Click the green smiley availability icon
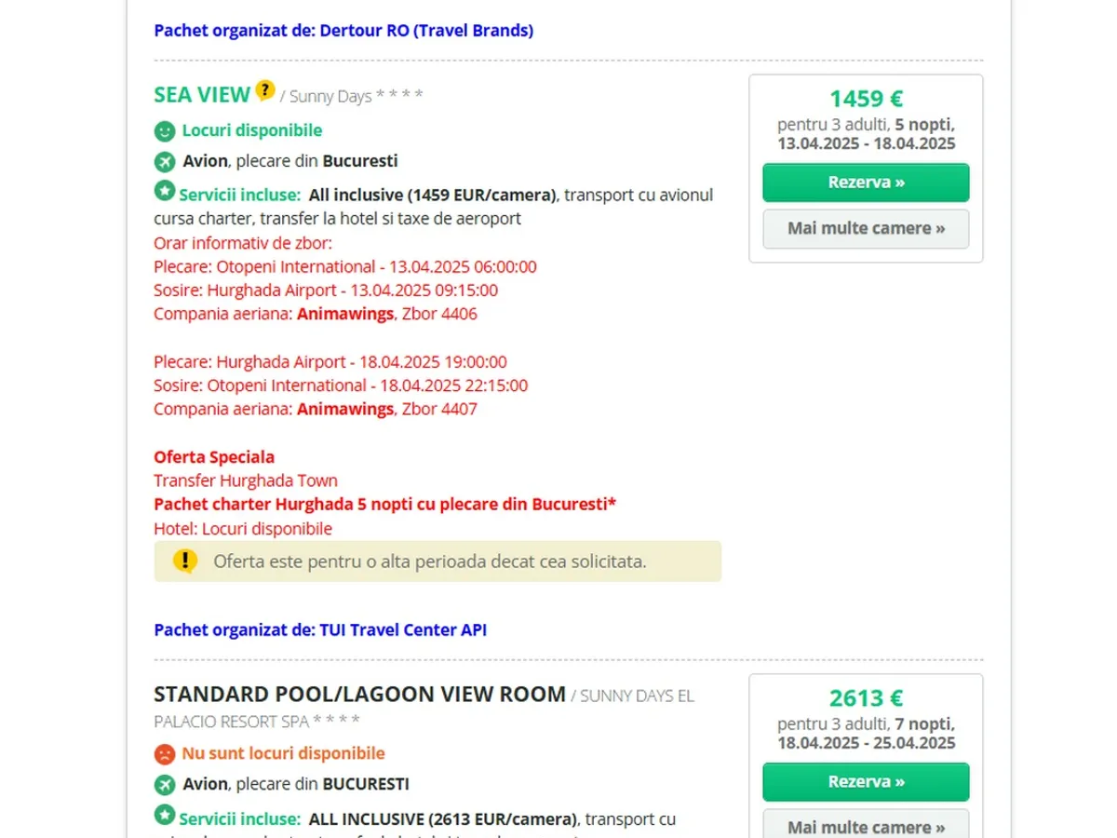This screenshot has height=838, width=1117. point(165,131)
